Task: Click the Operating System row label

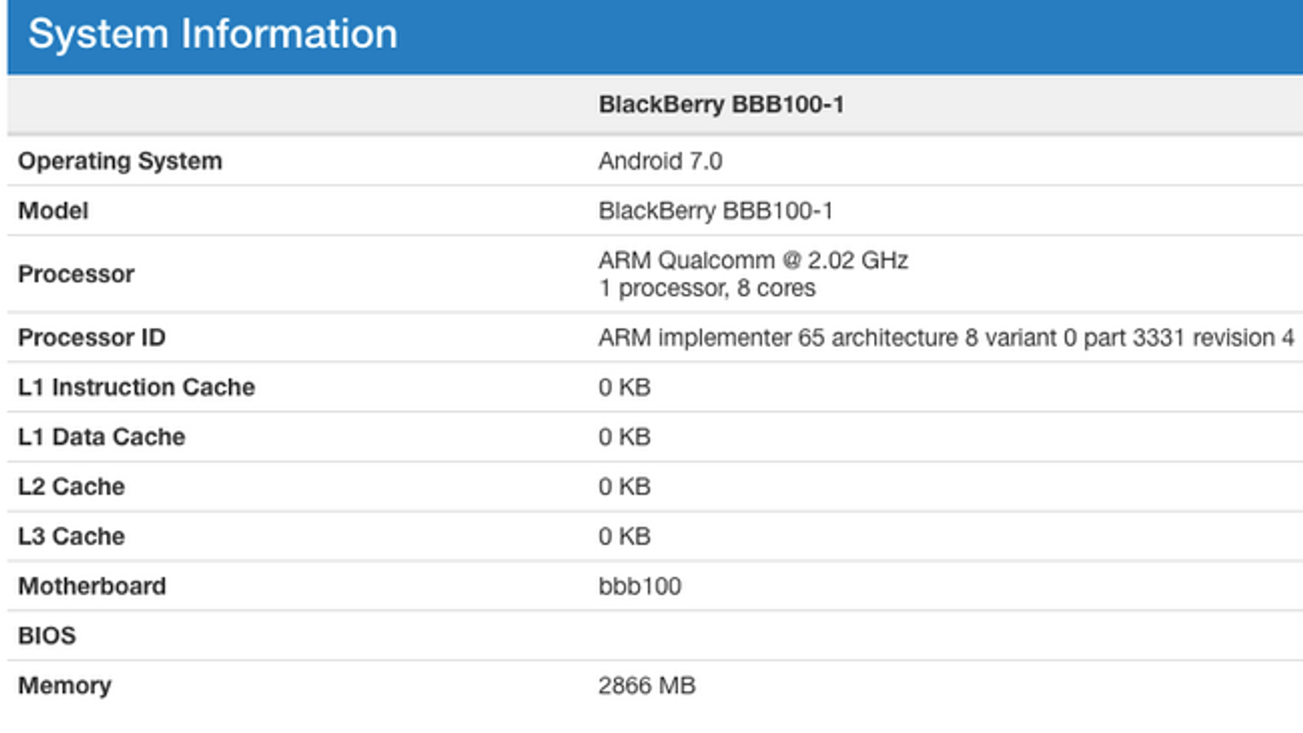Action: [120, 161]
